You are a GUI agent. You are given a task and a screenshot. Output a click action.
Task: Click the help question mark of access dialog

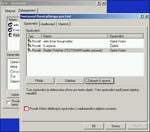point(142,16)
